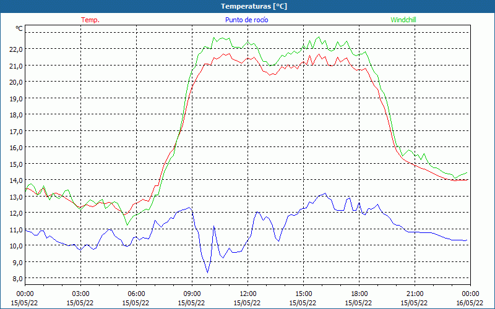The width and height of the screenshot is (495, 309).
Task: Click the 06:00 time axis label
Action: (136, 294)
